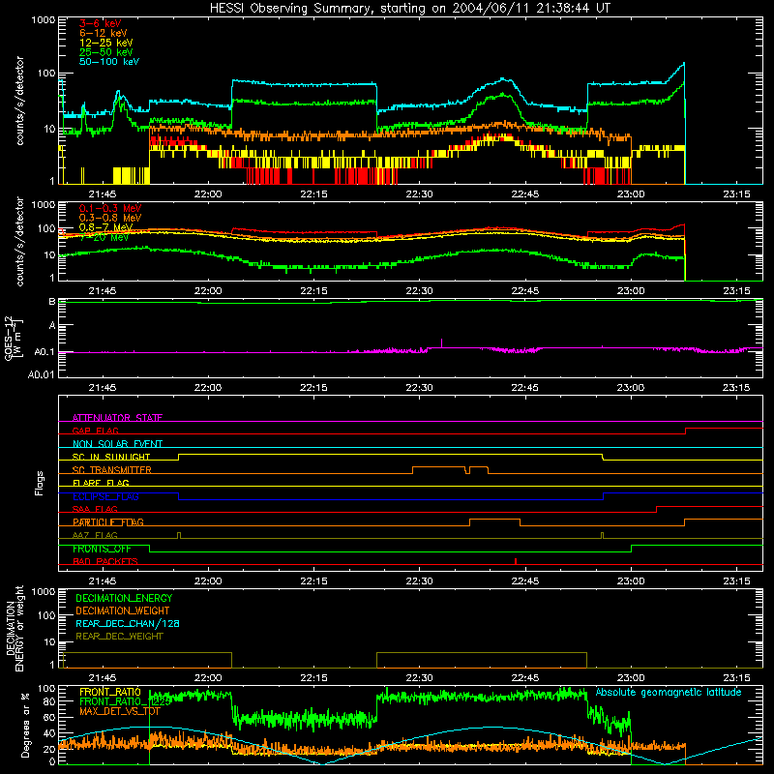Click the 0.3-0.8 MeV legend label
The image size is (774, 774).
(110, 218)
